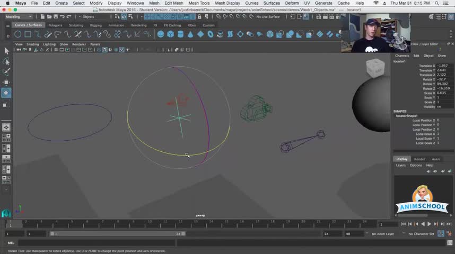Screen dimensions: 455x254
Task: Open Options menu in Layer Editor
Action: click(416, 166)
